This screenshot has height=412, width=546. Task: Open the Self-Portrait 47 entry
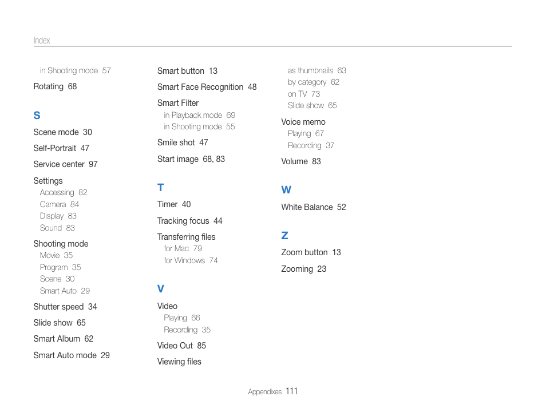[61, 148]
